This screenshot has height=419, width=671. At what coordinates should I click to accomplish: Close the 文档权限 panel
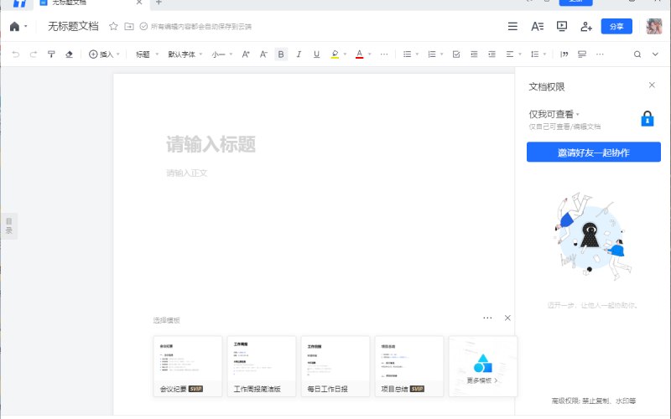click(x=652, y=85)
